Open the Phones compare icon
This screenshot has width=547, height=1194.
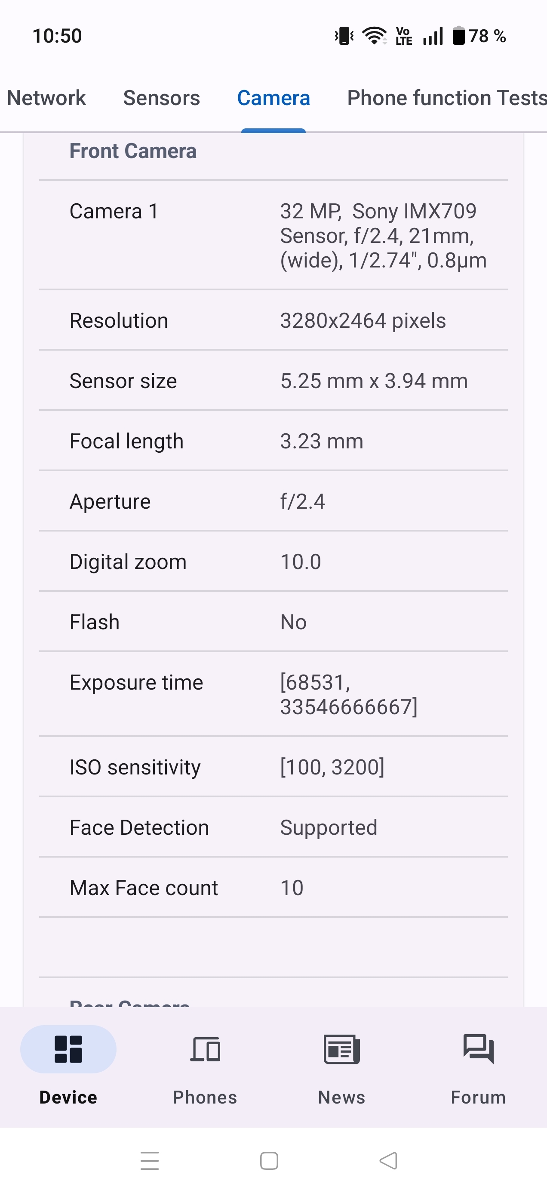[x=205, y=1049]
